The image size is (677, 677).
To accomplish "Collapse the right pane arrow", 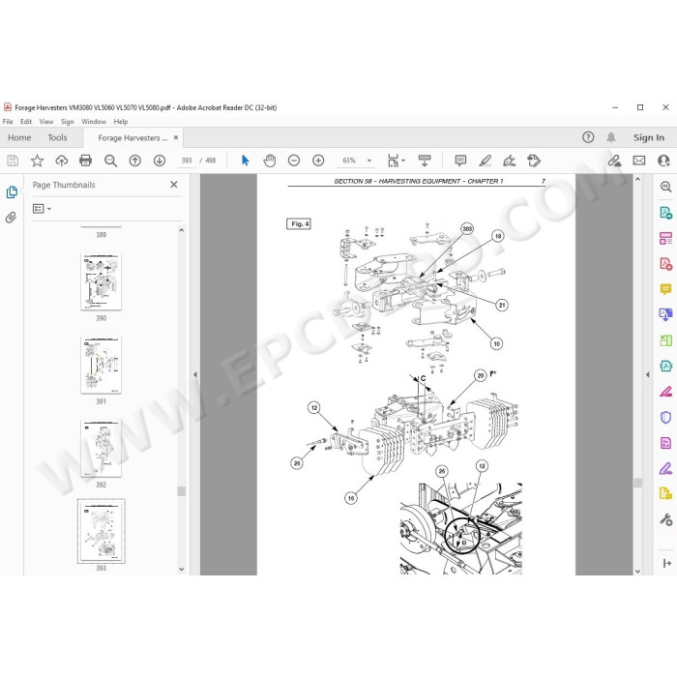I will pos(647,375).
